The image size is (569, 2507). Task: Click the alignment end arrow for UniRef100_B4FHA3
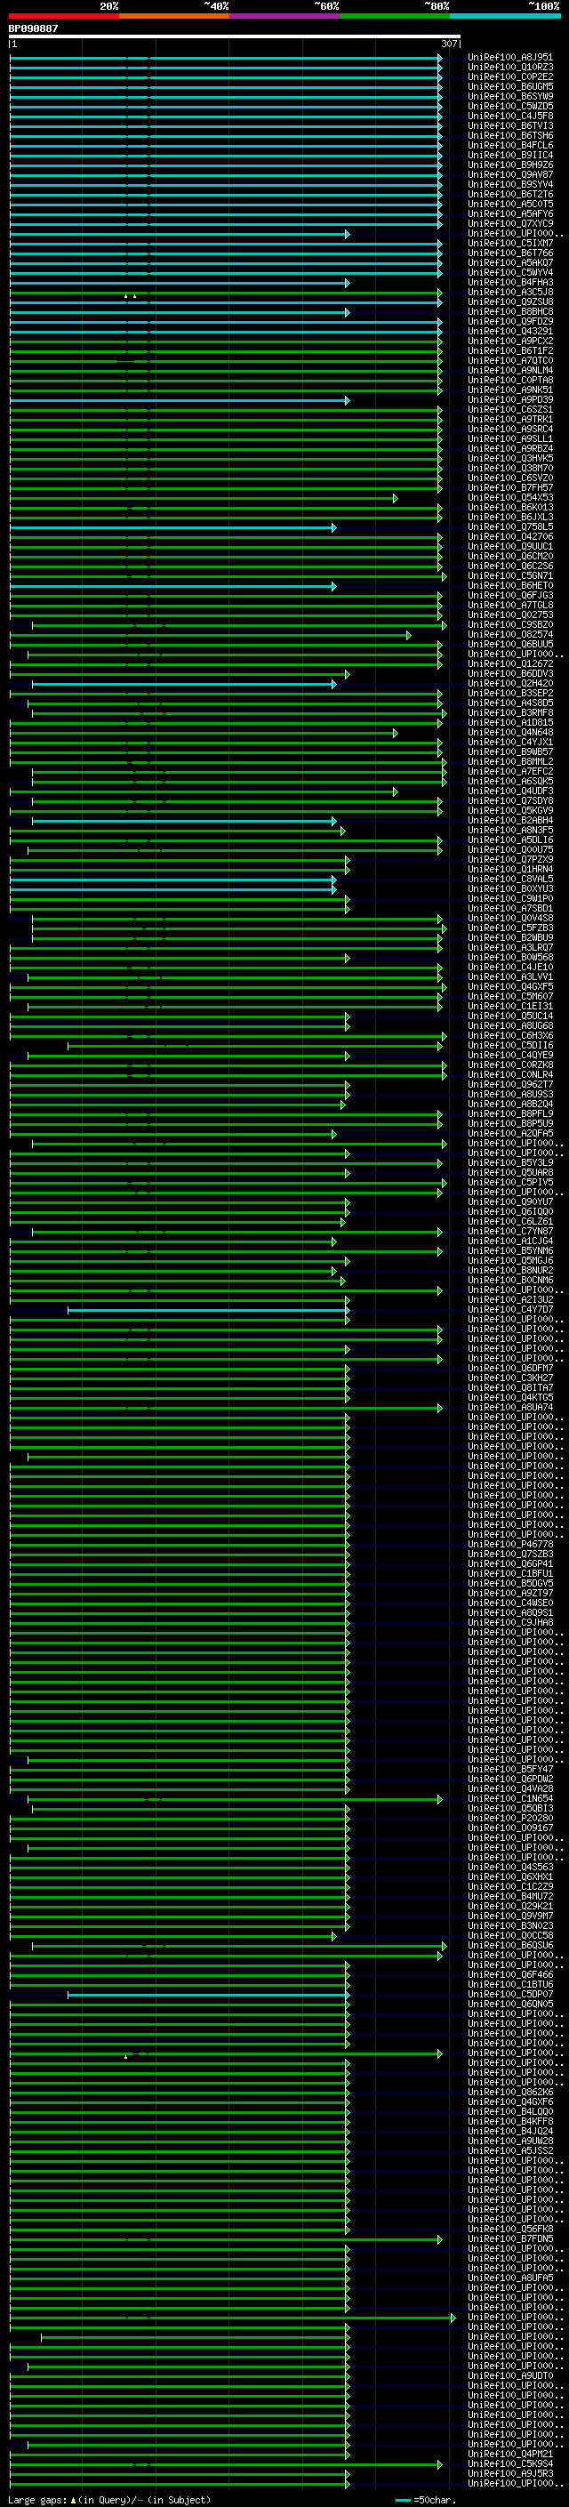click(348, 283)
